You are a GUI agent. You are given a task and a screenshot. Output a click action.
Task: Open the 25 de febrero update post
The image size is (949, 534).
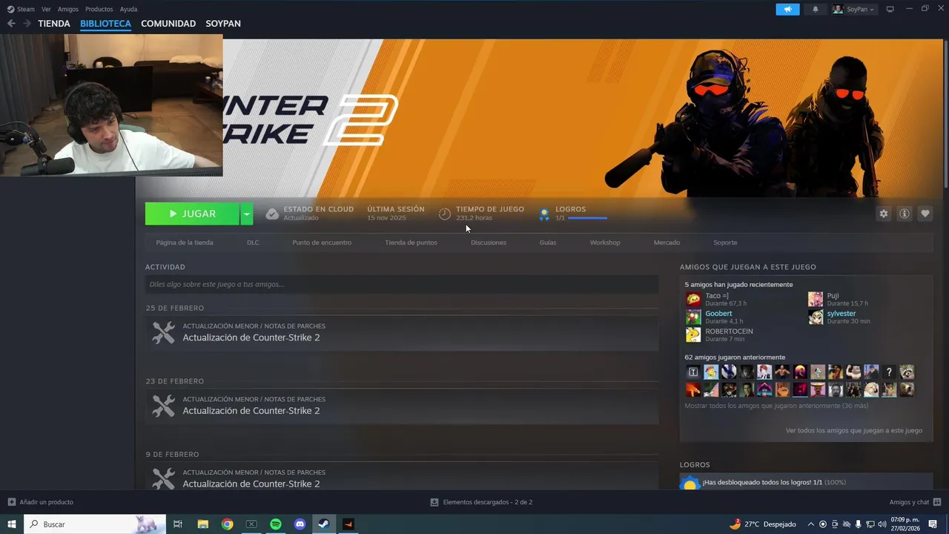point(402,332)
